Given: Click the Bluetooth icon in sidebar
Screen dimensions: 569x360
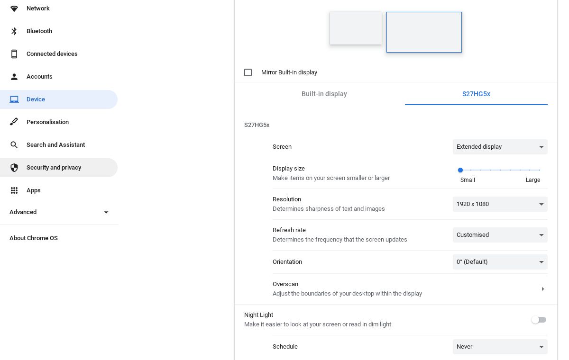Looking at the screenshot, I should (14, 31).
